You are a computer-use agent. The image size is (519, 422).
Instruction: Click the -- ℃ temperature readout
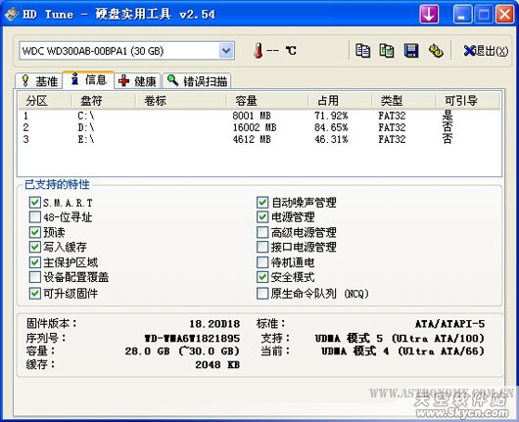pos(282,51)
